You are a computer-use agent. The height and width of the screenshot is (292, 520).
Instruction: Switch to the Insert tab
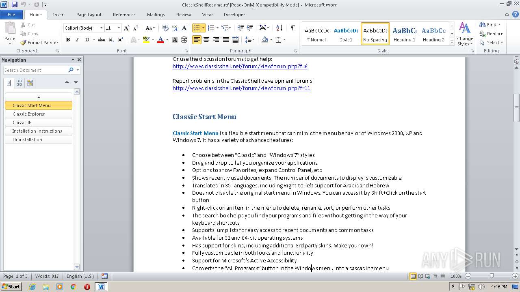[59, 15]
